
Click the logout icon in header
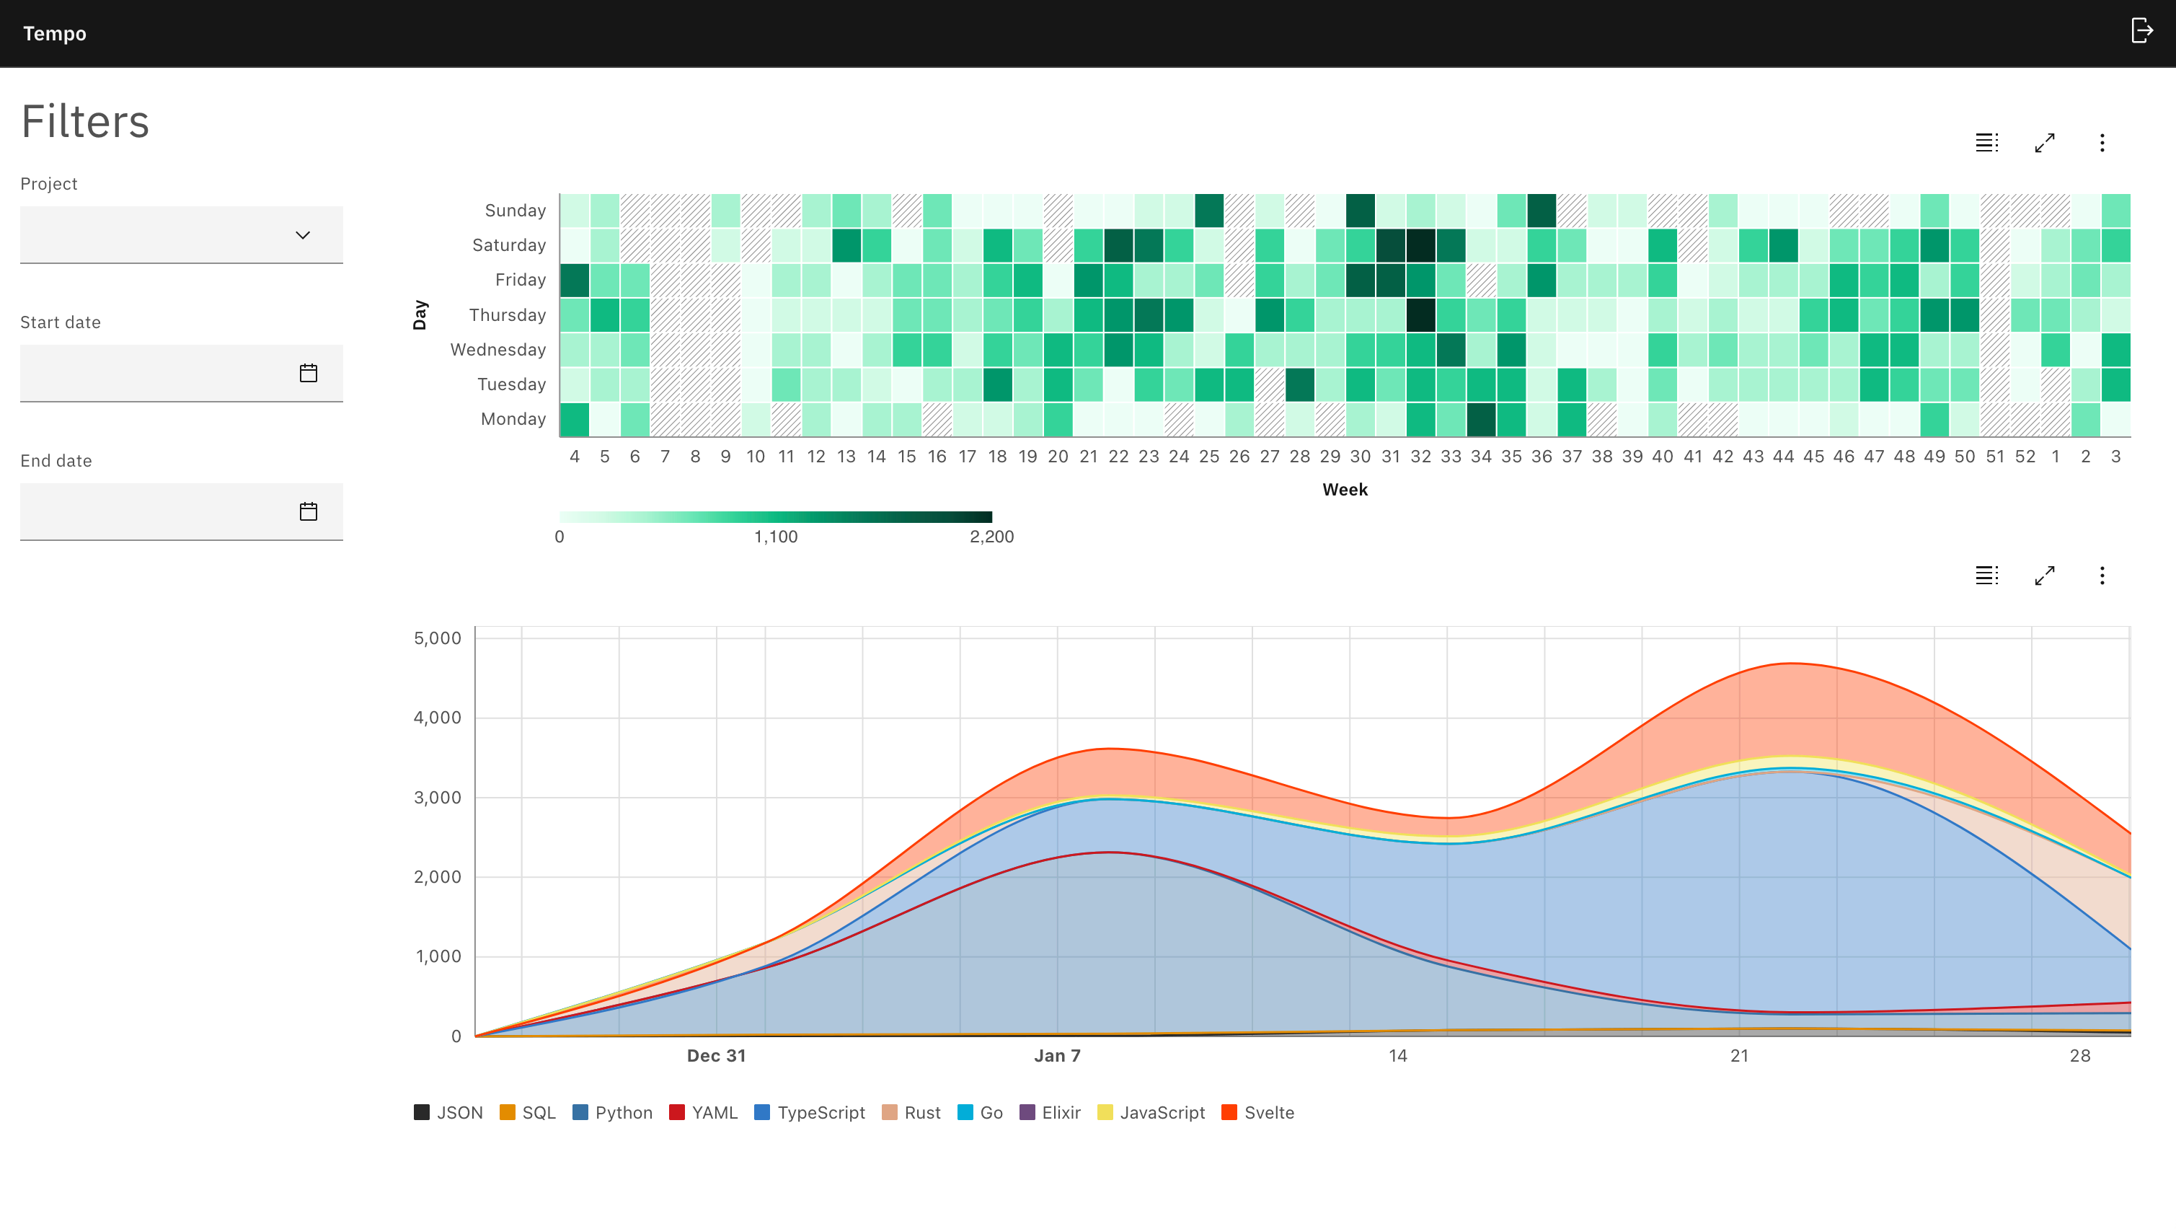[2141, 31]
